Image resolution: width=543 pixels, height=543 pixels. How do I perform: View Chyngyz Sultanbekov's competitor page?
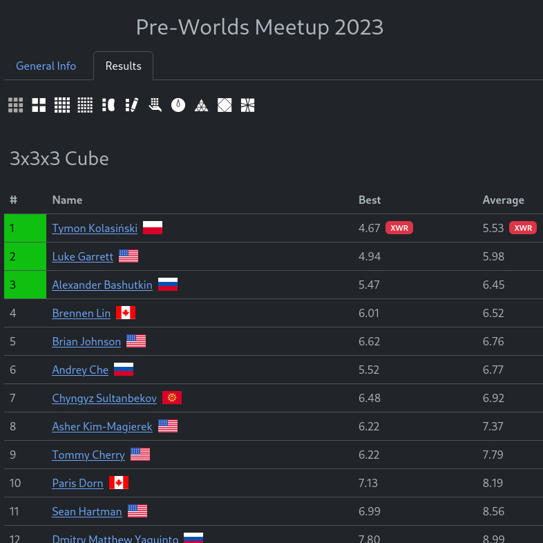point(104,398)
